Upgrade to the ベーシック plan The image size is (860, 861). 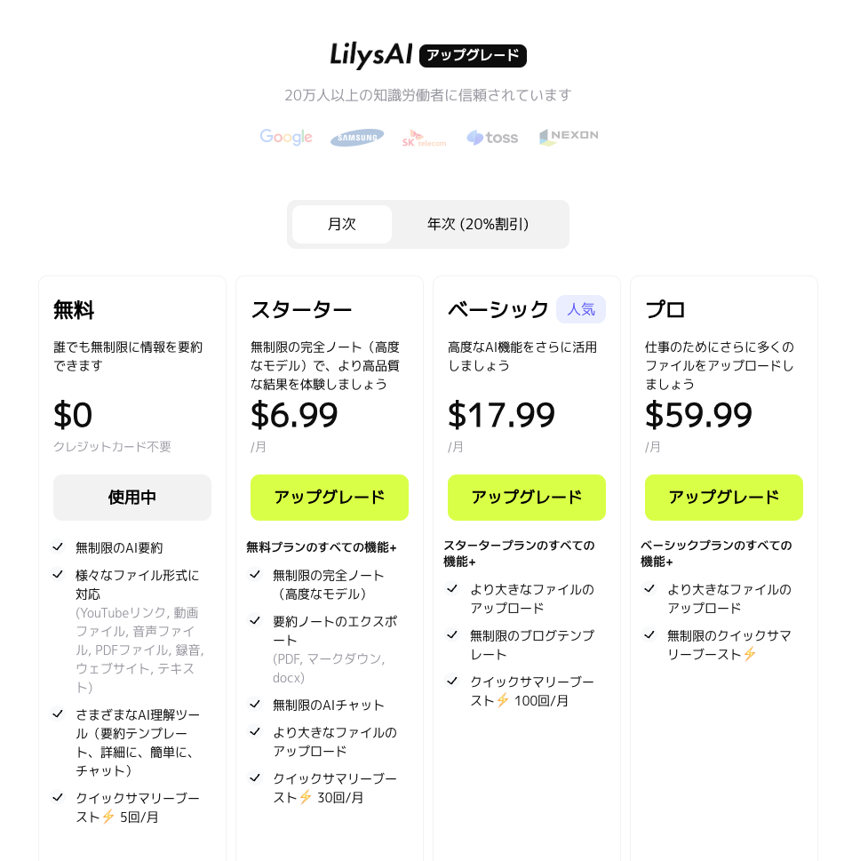[527, 498]
